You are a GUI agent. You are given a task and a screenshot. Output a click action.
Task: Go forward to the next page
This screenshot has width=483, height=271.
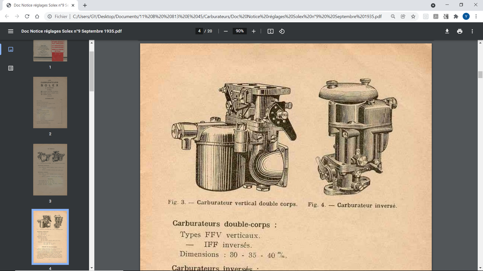pyautogui.click(x=17, y=17)
